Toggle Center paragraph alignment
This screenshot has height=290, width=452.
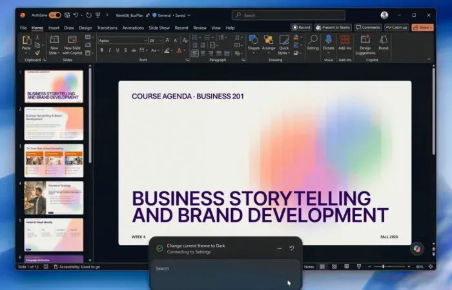tap(203, 53)
